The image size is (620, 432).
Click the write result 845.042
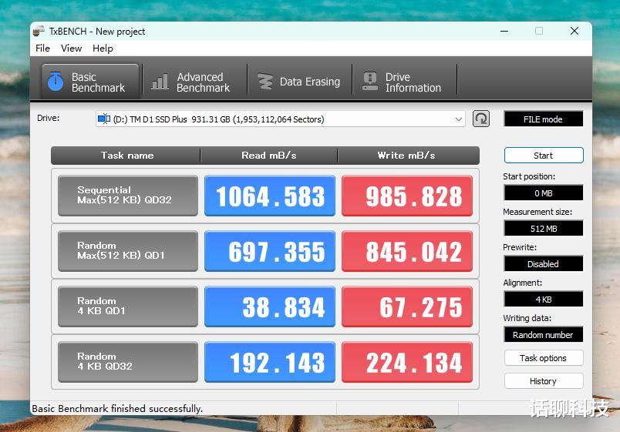coord(407,251)
